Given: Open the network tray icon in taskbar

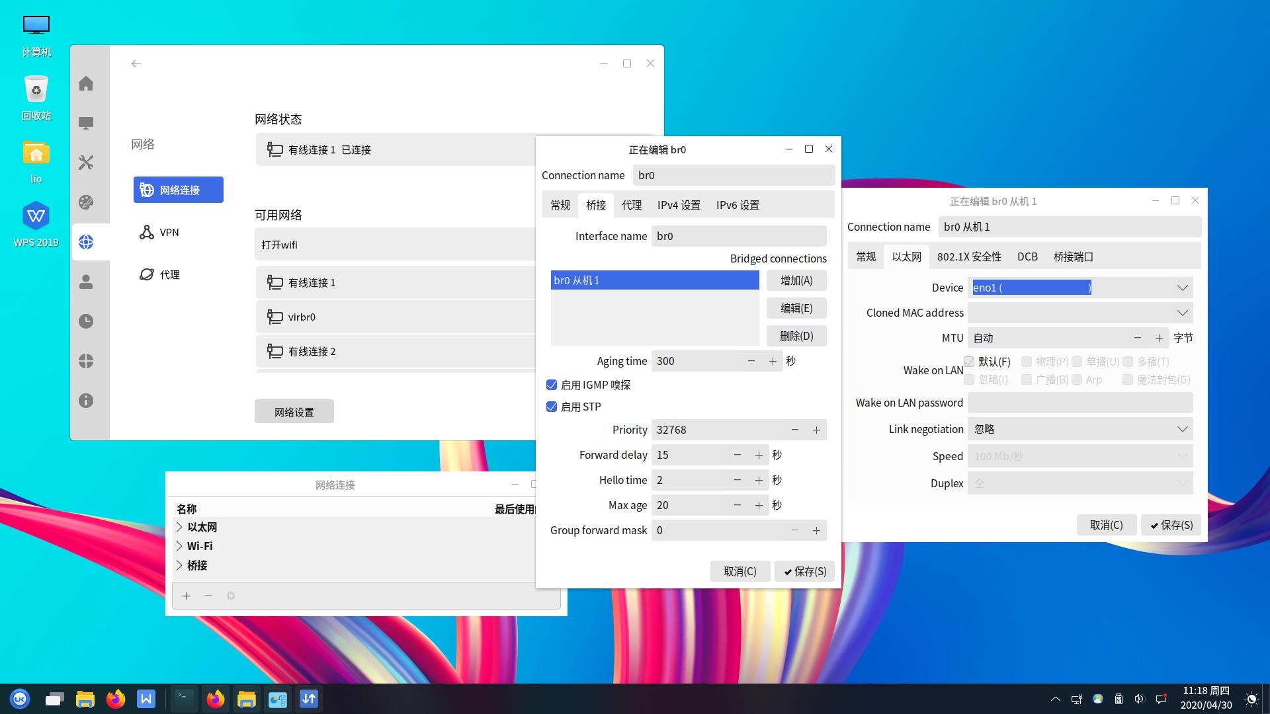Looking at the screenshot, I should point(1077,699).
